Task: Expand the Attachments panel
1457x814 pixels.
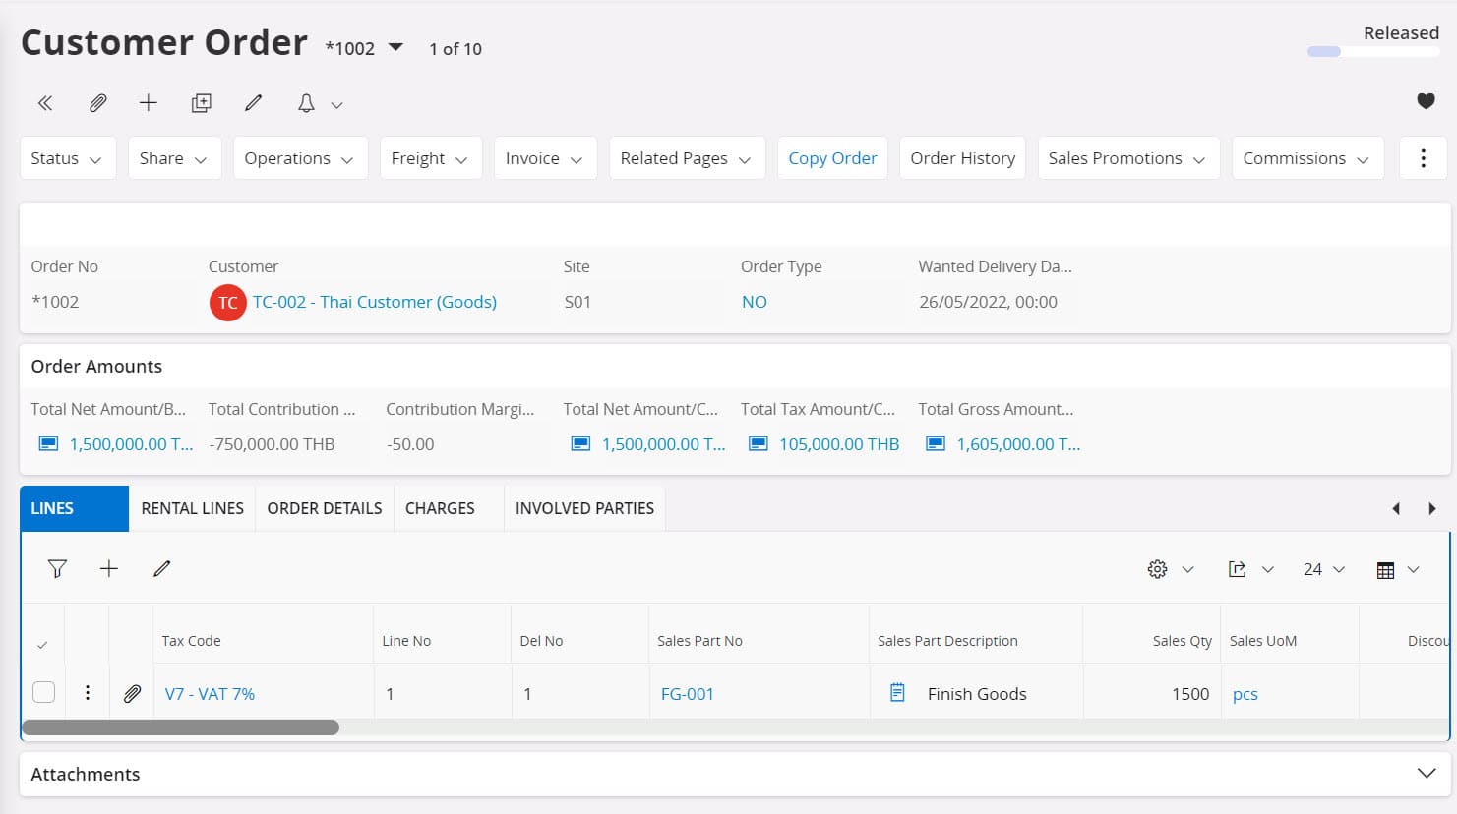Action: point(1426,774)
